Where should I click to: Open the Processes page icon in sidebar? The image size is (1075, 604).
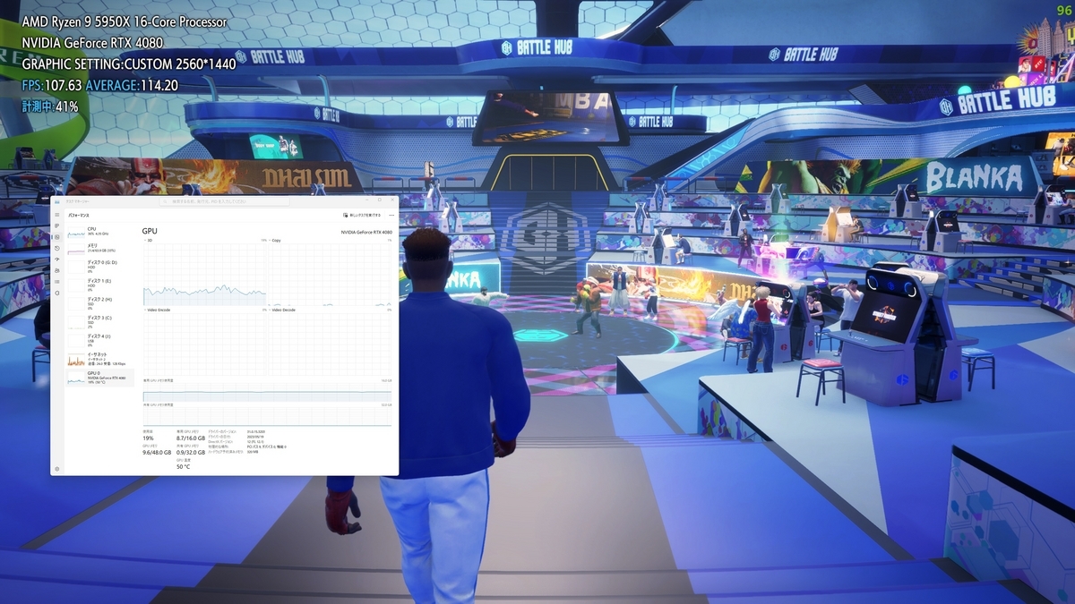[x=56, y=225]
